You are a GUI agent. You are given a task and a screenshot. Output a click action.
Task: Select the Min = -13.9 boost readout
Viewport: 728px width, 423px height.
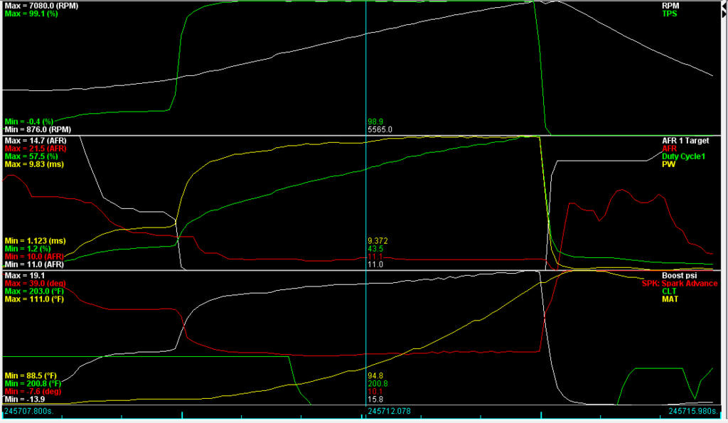pyautogui.click(x=25, y=399)
